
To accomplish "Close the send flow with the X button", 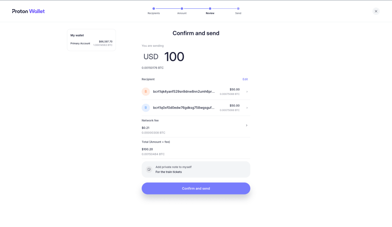I will click(x=376, y=11).
